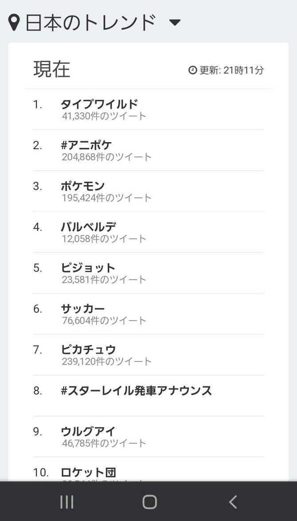Screen dimensions: 297x521
Task: Tap the 更新: 21時11分 timestamp
Action: click(x=231, y=70)
